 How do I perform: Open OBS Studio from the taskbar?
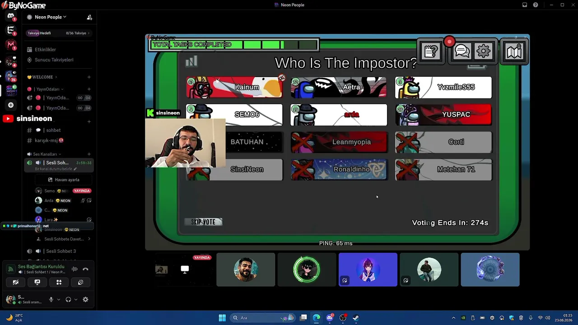pyautogui.click(x=343, y=318)
